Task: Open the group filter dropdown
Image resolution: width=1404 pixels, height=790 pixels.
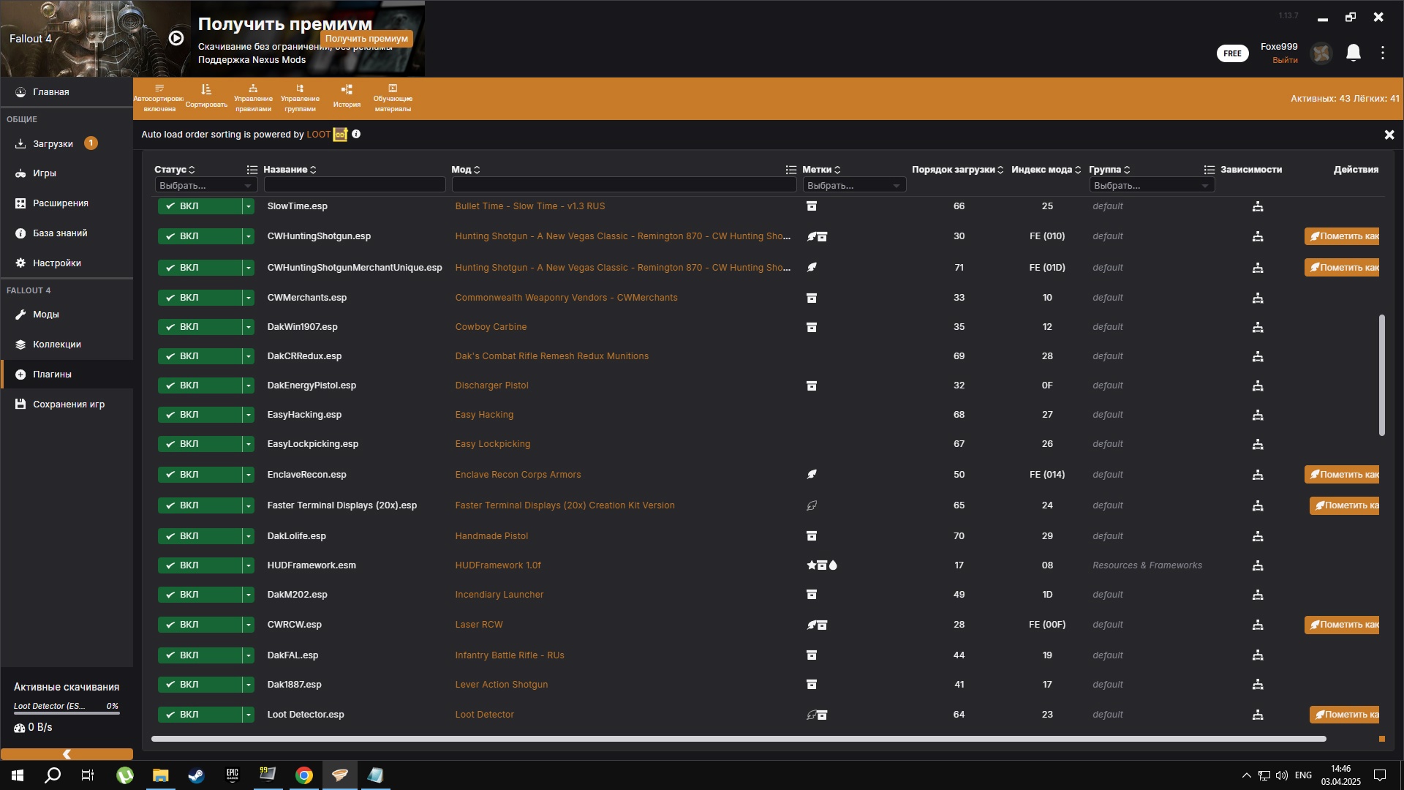Action: pyautogui.click(x=1151, y=186)
